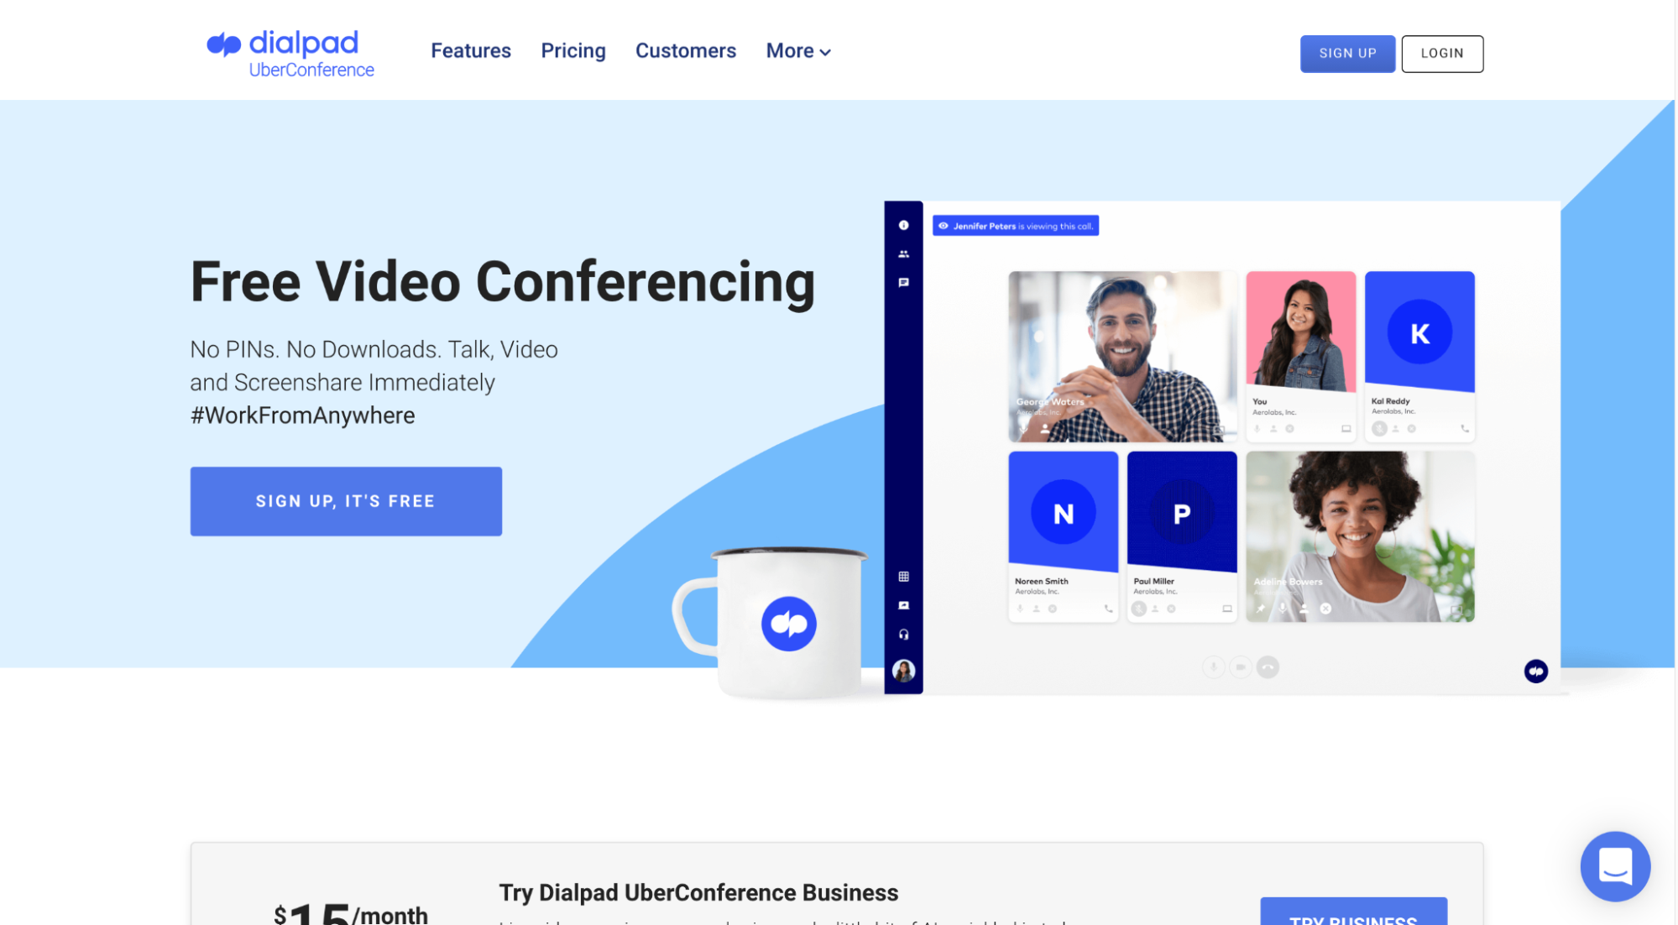Click the chat message icon in call sidebar
Viewport: 1678px width, 925px height.
click(x=903, y=283)
